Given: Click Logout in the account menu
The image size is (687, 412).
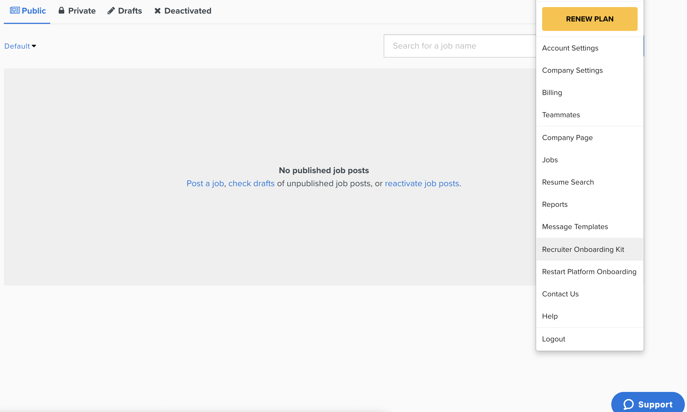Looking at the screenshot, I should coord(553,339).
